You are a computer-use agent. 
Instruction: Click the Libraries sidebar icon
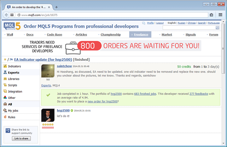tap(5, 79)
